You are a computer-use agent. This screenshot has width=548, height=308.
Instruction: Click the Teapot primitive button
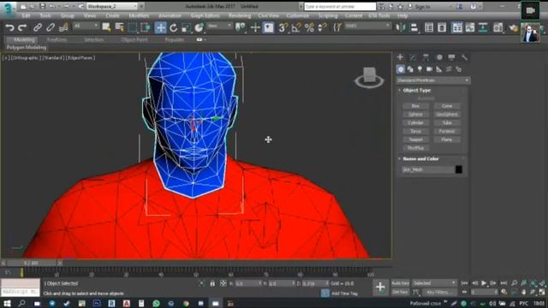coord(415,139)
